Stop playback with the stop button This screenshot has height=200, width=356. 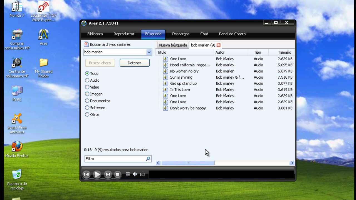118,174
